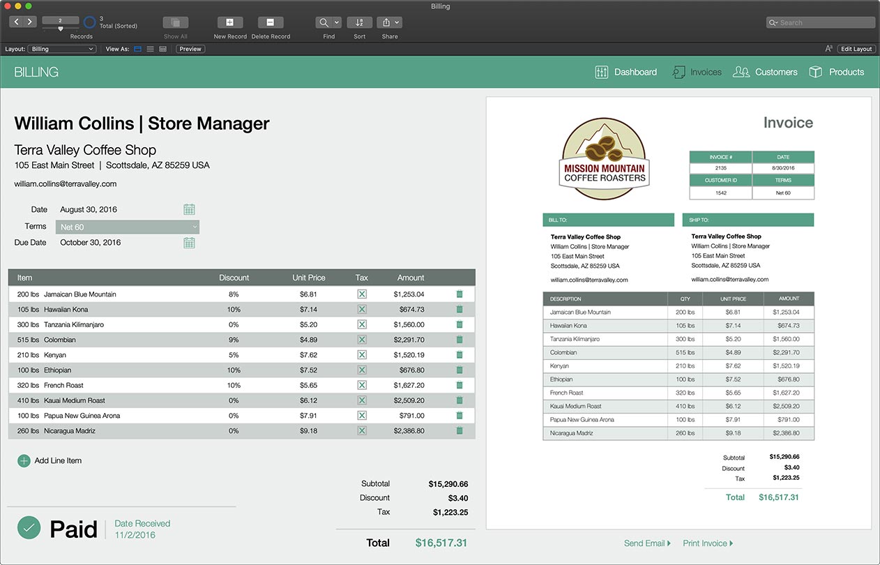Open the Layout Billing popup menu
Screen dimensions: 880x565
click(x=61, y=50)
